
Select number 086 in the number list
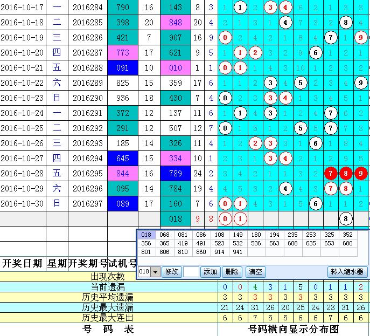(x=201, y=235)
